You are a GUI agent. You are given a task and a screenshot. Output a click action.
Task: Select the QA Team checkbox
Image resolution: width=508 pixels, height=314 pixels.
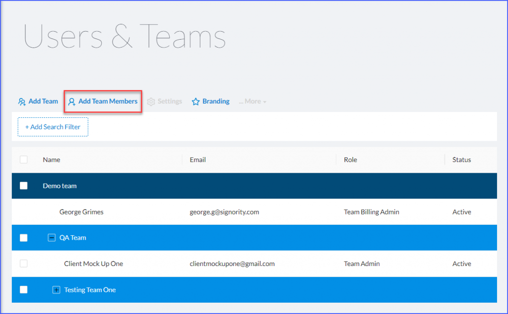point(23,237)
